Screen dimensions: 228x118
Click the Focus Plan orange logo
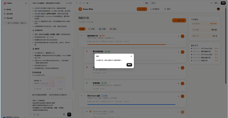pos(80,9)
